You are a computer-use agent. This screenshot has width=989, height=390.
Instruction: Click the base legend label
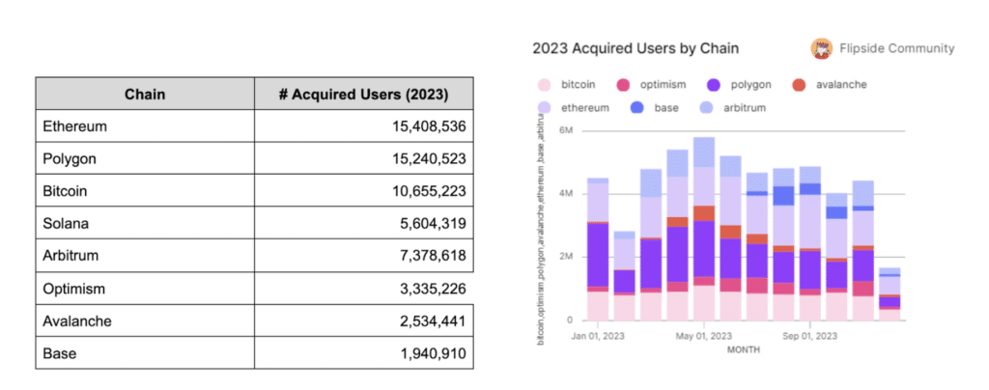click(x=666, y=108)
